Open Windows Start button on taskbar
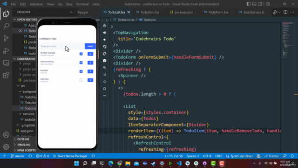The width and height of the screenshot is (298, 168). (76, 163)
